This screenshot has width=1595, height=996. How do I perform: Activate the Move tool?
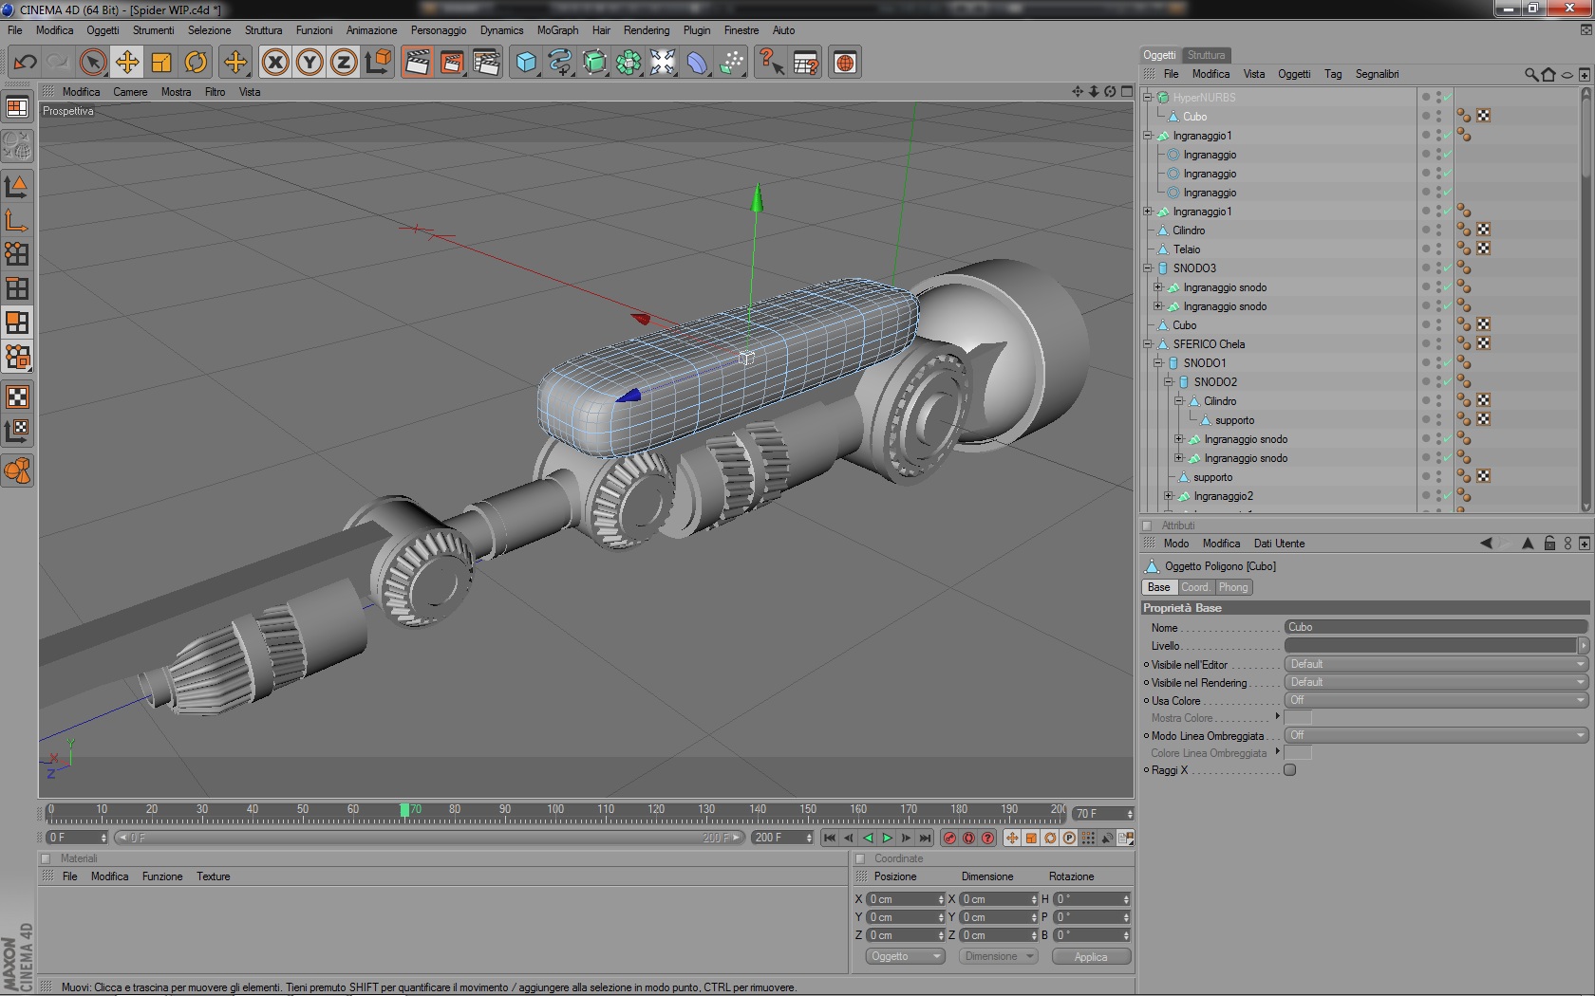click(x=126, y=63)
